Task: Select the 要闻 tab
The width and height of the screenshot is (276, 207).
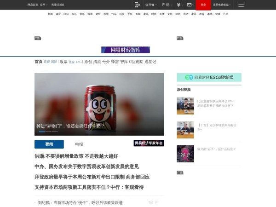Action: tap(49, 144)
